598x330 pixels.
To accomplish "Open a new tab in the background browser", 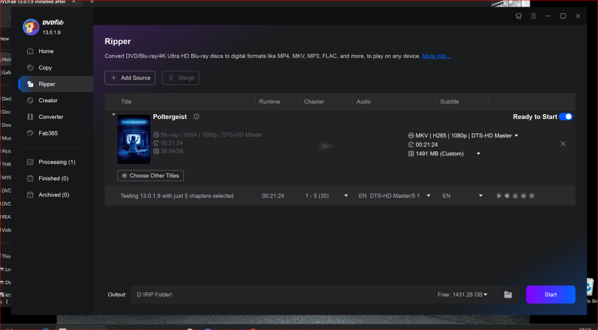I will pos(92,2).
